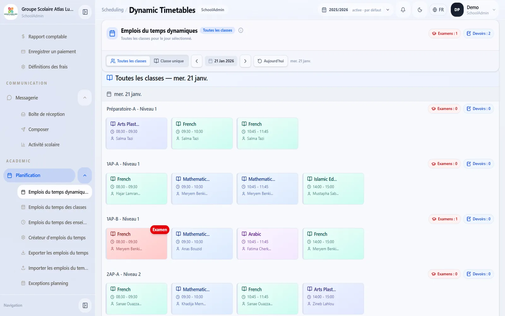Viewport: 505px width, 316px height.
Task: Toggle dark mode moon icon
Action: tap(420, 10)
